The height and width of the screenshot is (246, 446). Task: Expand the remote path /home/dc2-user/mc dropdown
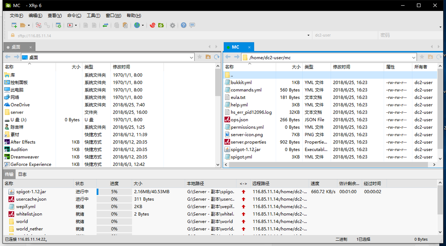pos(413,58)
